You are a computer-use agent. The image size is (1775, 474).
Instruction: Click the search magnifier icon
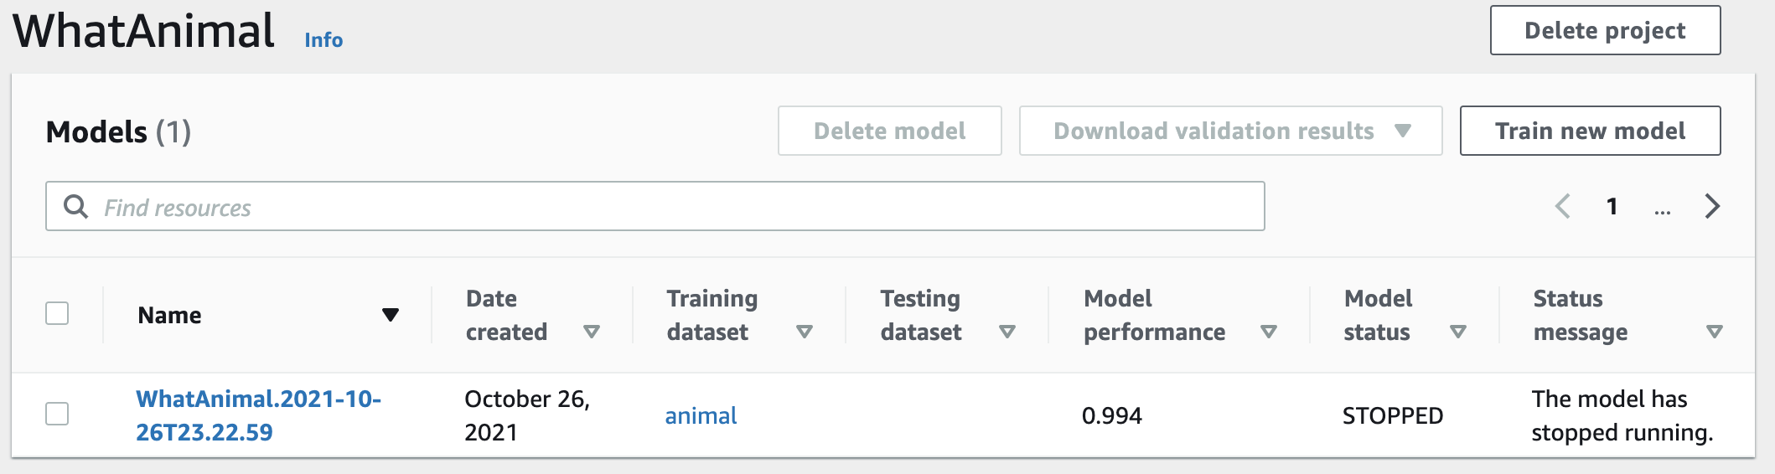75,206
